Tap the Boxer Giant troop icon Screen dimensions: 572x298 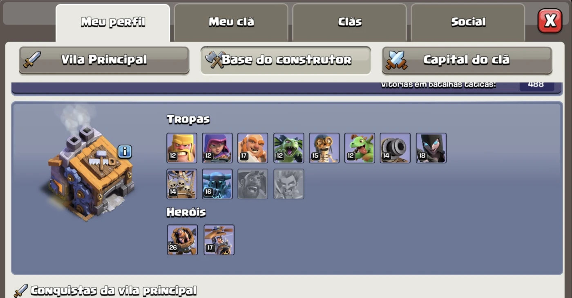point(253,148)
